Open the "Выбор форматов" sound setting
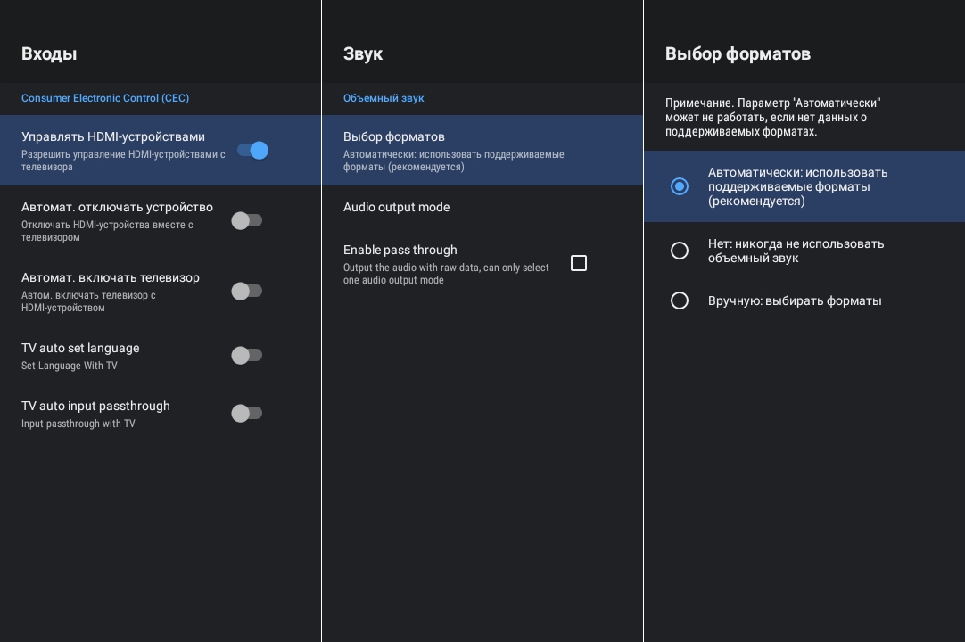Viewport: 965px width, 642px height. 394,137
